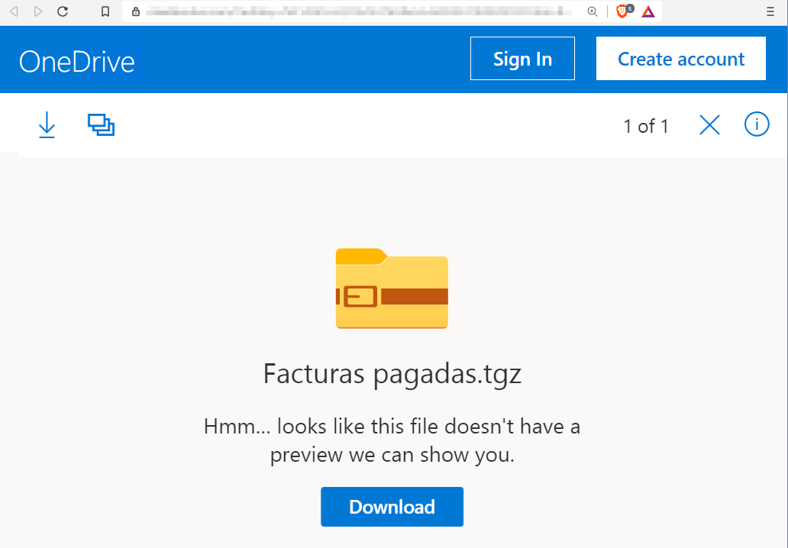Click the padlock site security icon
This screenshot has height=548, width=788.
(136, 11)
